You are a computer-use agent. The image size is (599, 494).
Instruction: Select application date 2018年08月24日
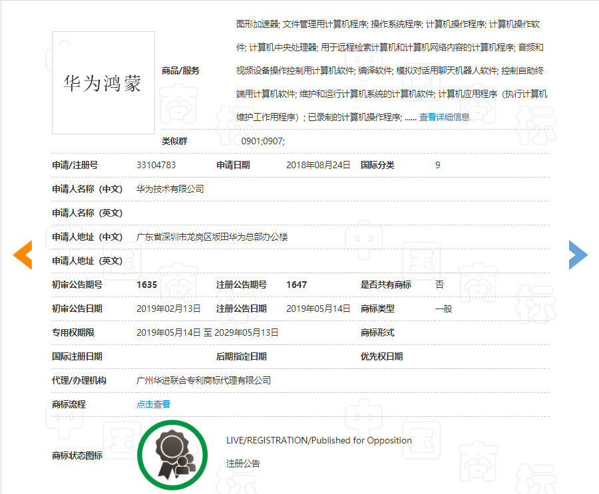point(318,165)
